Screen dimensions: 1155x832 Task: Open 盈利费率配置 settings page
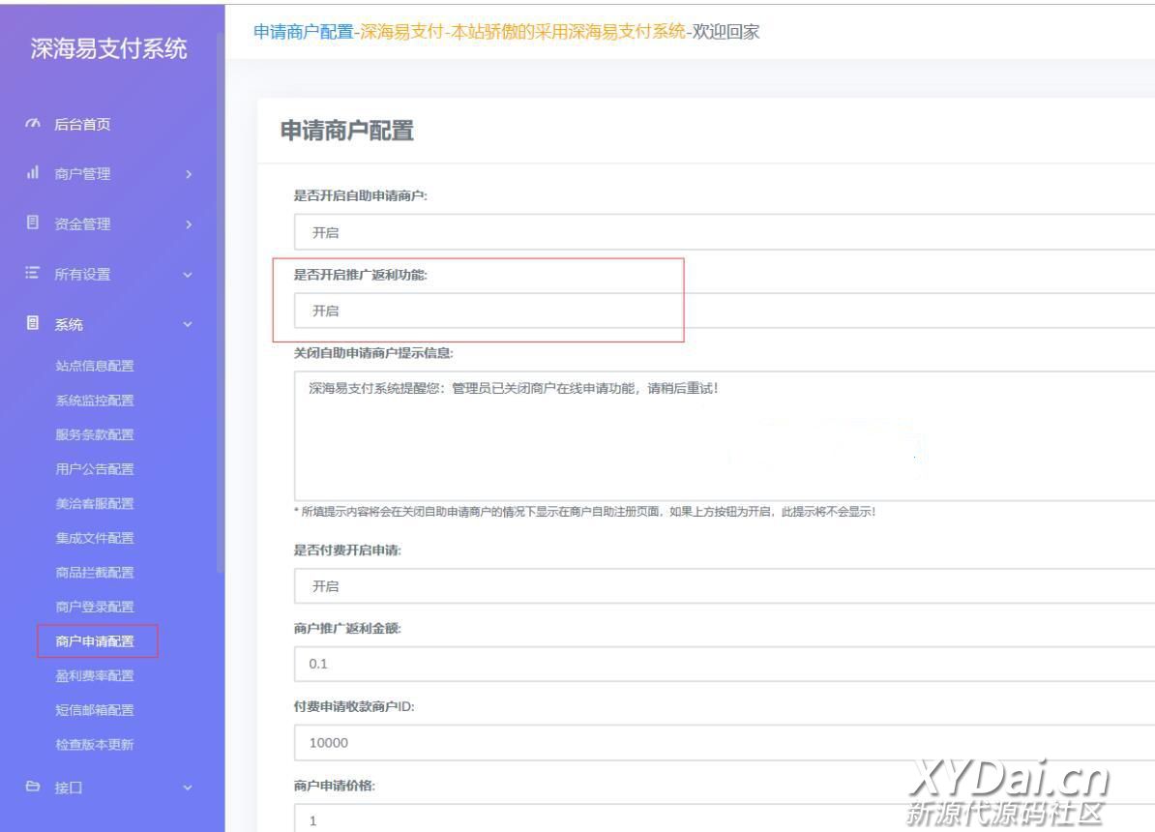point(95,676)
